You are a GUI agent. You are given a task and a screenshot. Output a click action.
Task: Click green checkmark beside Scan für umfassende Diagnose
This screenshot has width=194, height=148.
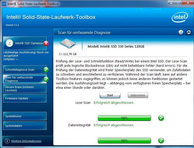(x=46, y=79)
